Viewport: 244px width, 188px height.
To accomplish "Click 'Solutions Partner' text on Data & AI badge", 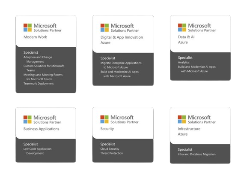I will pos(202,30).
